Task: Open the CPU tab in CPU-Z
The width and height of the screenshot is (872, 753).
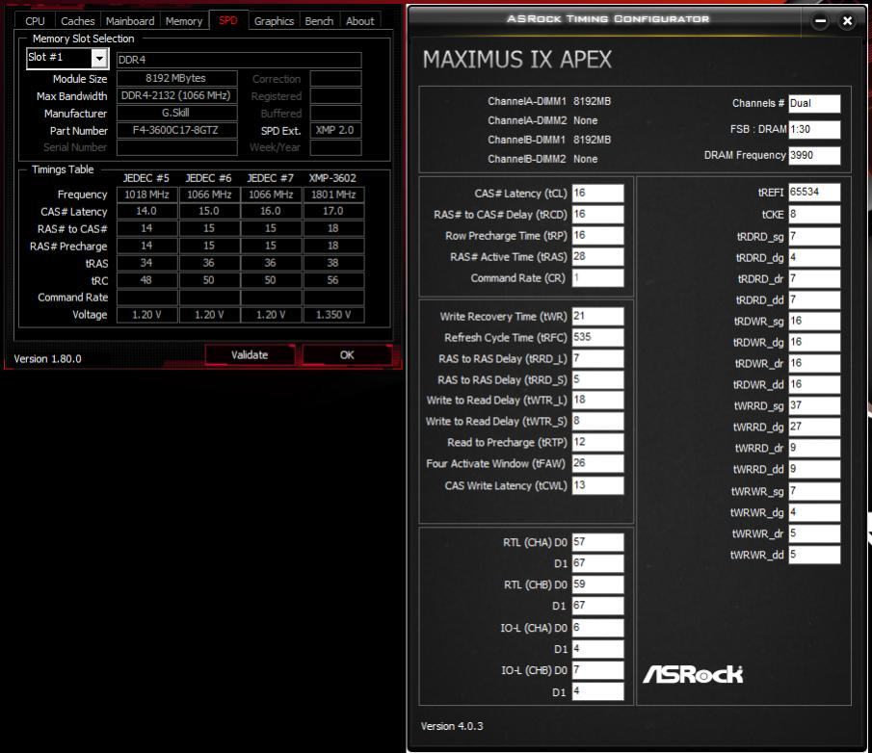Action: pos(35,21)
